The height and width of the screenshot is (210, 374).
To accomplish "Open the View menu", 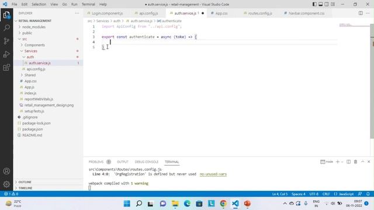I will click(x=54, y=4).
